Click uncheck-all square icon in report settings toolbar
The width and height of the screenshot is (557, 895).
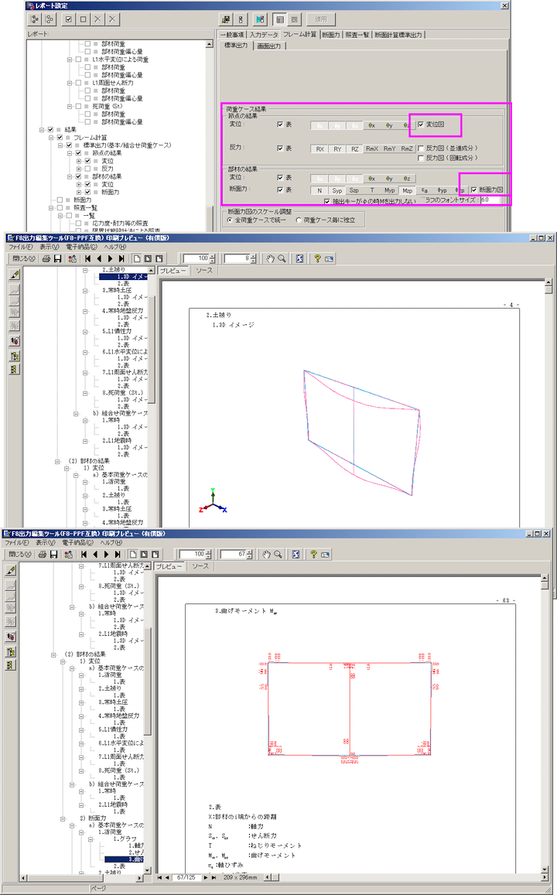84,19
